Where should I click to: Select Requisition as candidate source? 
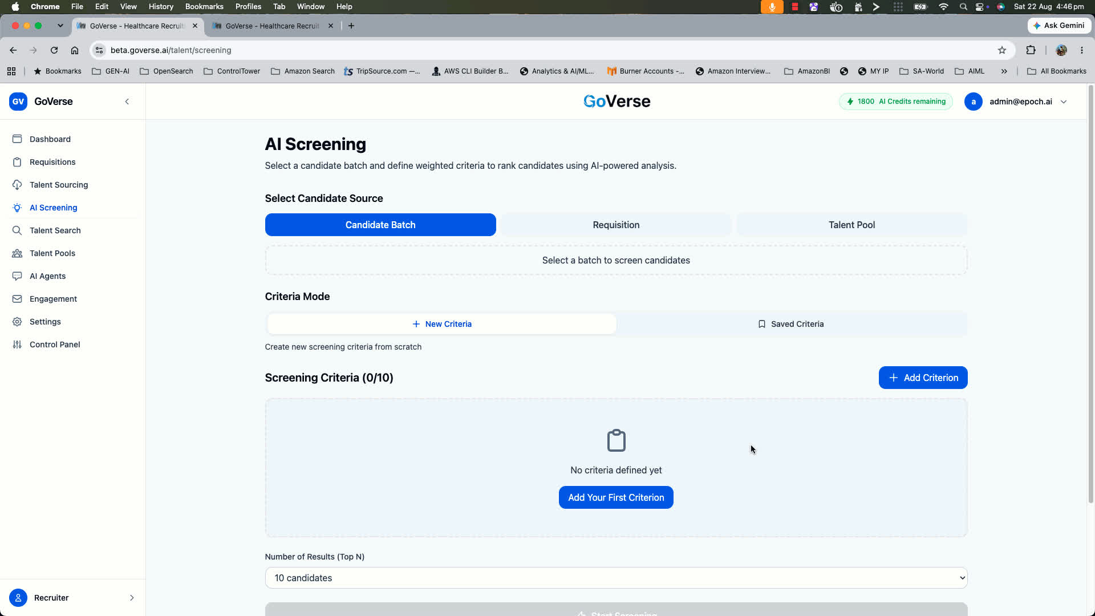click(616, 225)
